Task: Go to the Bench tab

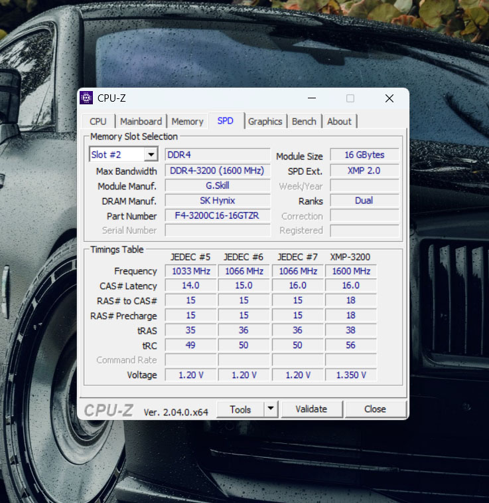Action: (x=304, y=122)
